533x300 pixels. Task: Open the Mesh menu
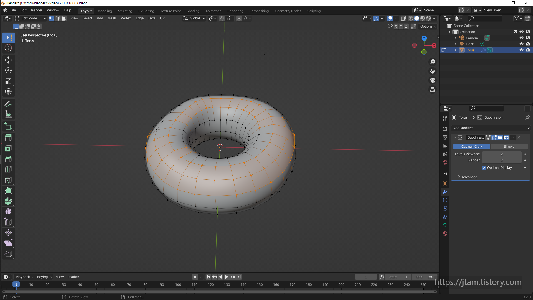point(112,18)
